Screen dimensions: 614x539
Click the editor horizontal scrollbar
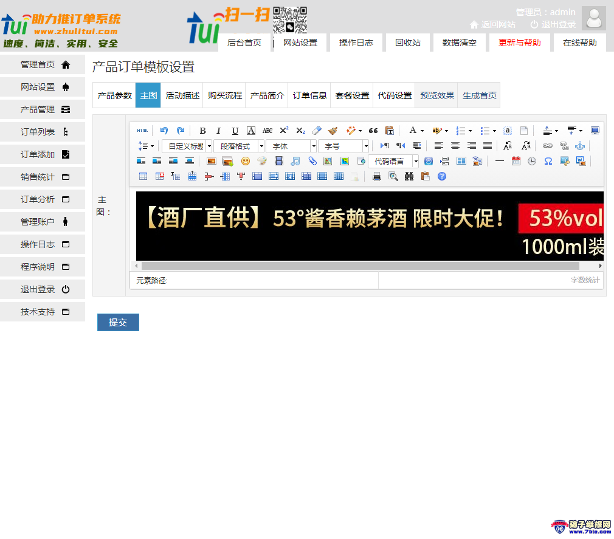[360, 266]
